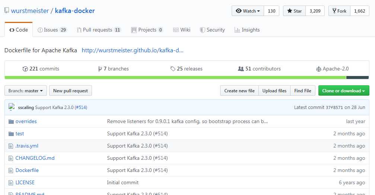Screen dimensions: 375x195
Task: Click the Pull requests merge icon
Action: click(79, 30)
